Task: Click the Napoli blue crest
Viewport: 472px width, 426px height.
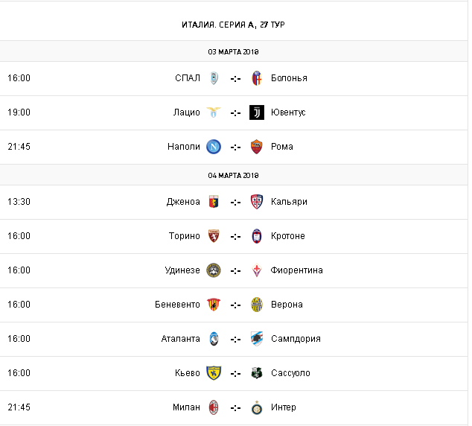Action: [214, 147]
